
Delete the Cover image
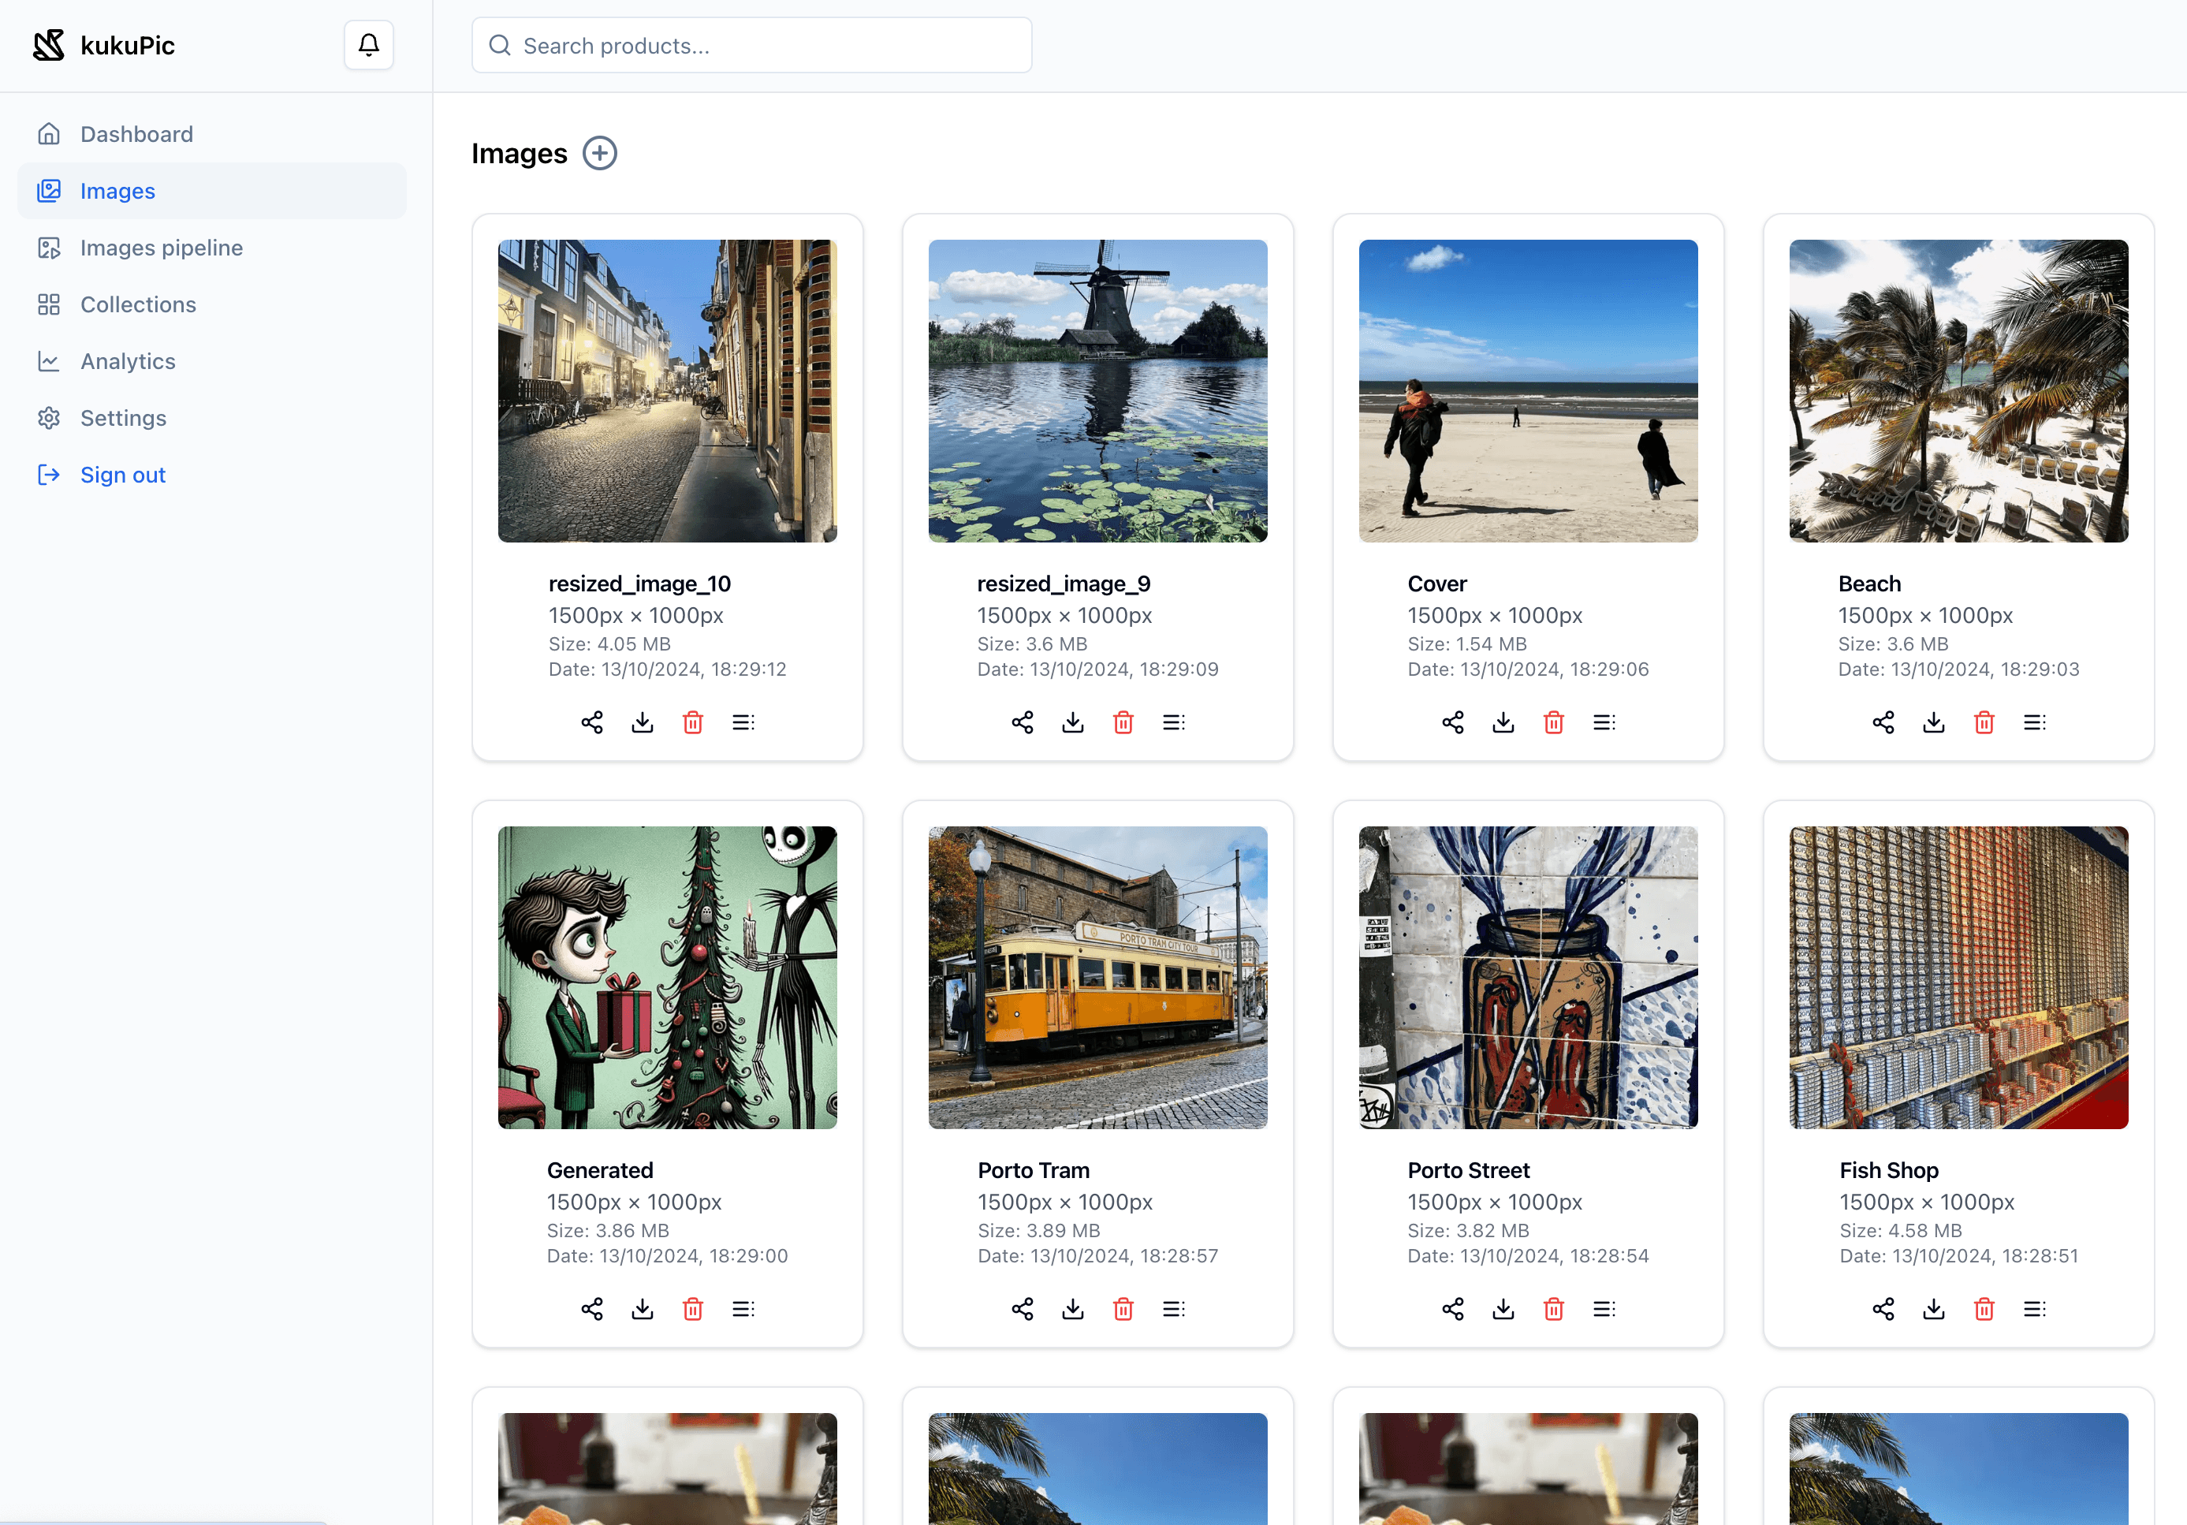coord(1554,723)
